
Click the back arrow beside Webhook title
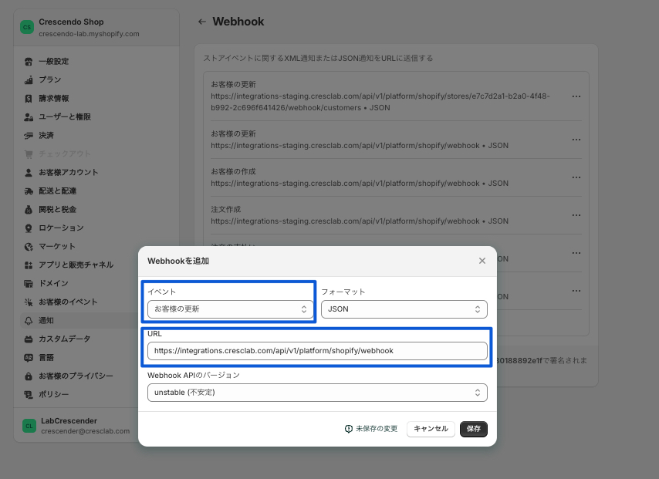[x=202, y=22]
